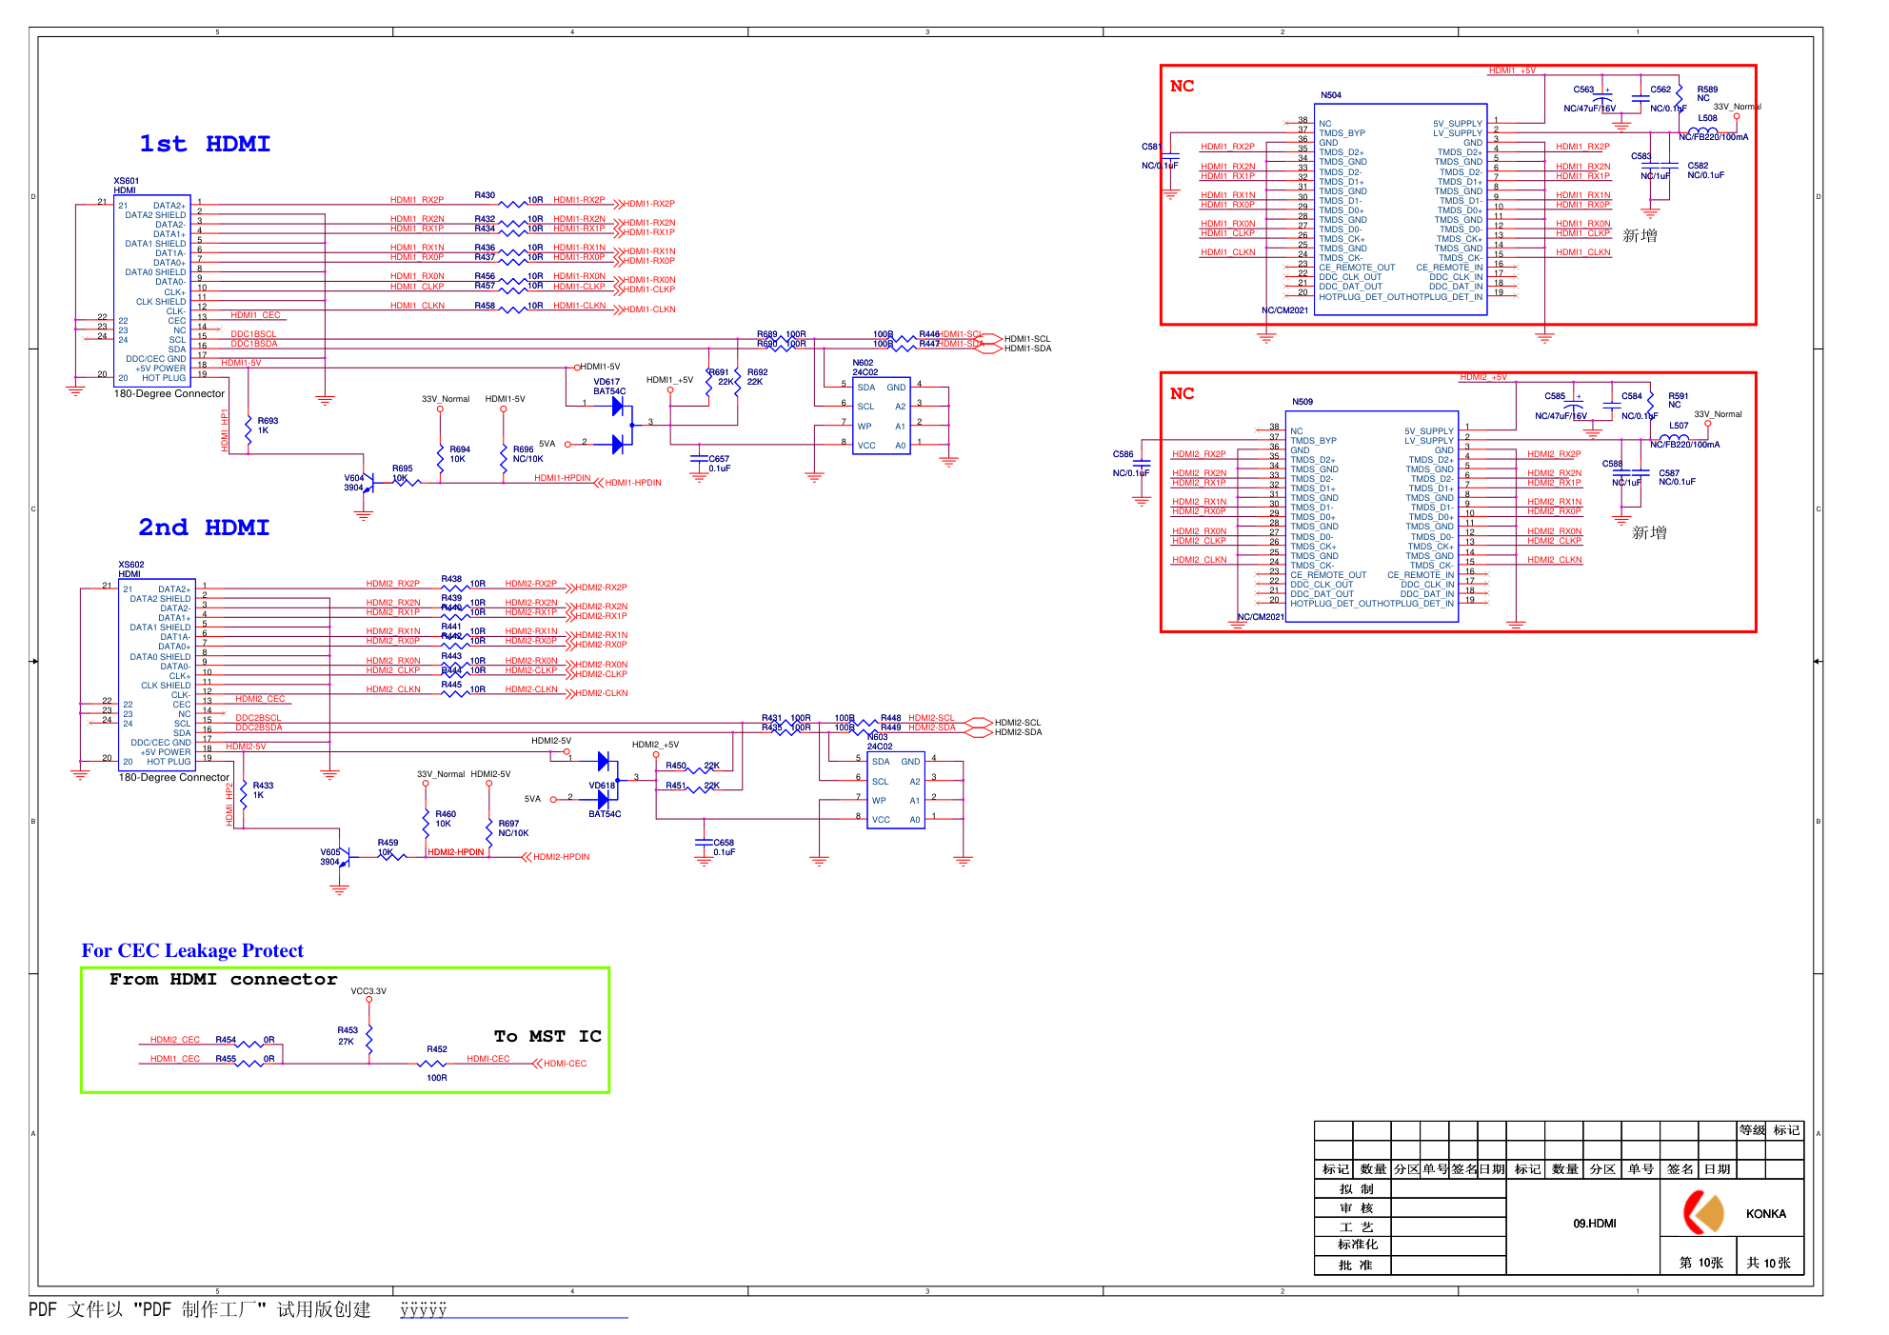This screenshot has width=1889, height=1335.
Task: Click resistor designator R458
Action: point(485,306)
